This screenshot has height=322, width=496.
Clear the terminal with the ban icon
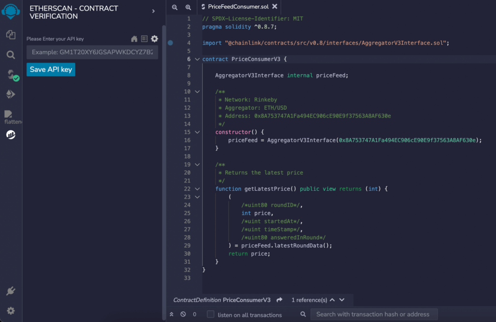pyautogui.click(x=183, y=314)
